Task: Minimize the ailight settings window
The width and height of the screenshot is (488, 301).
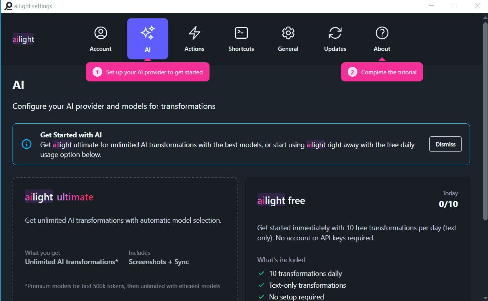Action: pos(432,6)
